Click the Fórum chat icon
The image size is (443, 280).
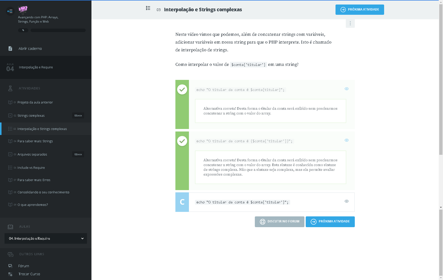point(10,266)
